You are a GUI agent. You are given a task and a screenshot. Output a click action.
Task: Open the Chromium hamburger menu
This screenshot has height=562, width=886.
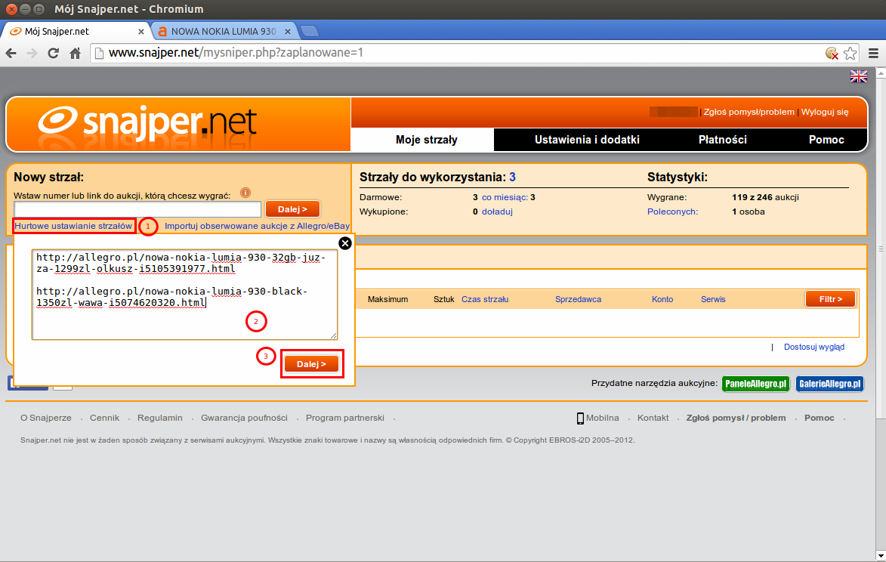(x=872, y=53)
